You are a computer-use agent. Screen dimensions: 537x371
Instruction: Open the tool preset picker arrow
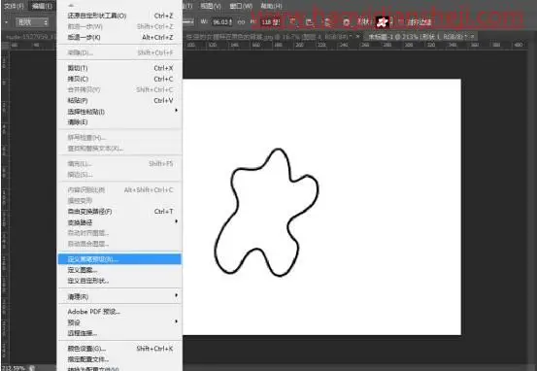point(6,22)
